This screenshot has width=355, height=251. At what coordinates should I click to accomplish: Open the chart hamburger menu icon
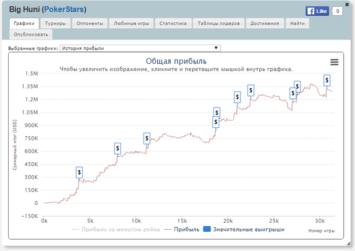click(334, 62)
